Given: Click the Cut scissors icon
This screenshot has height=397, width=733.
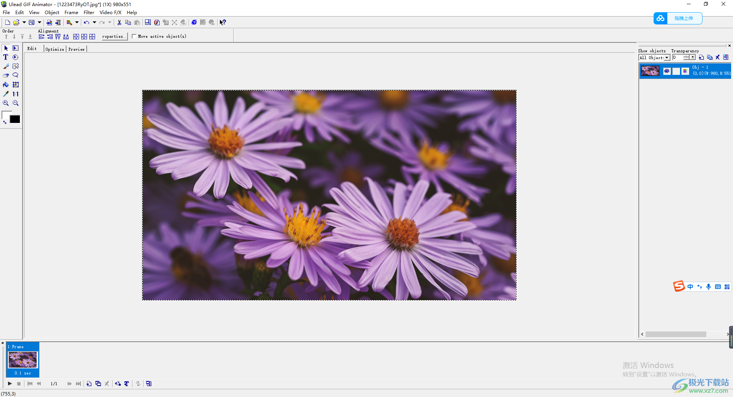Looking at the screenshot, I should point(119,23).
